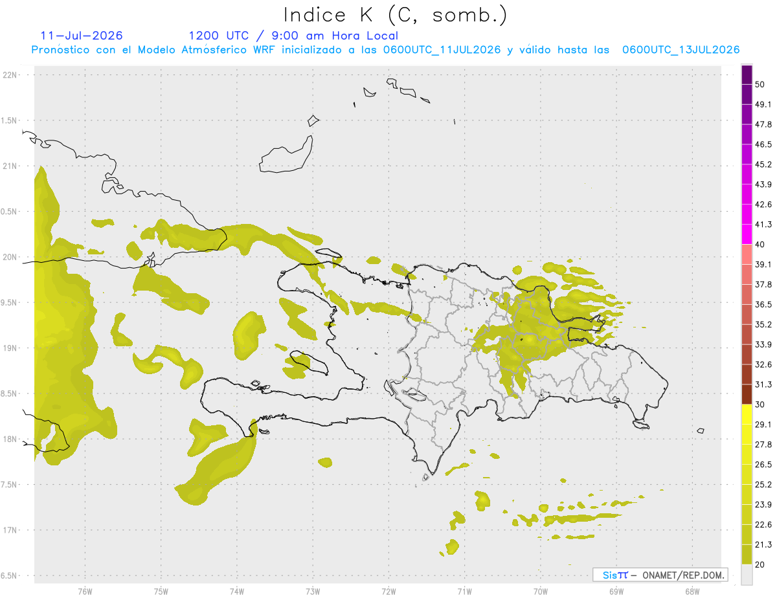This screenshot has width=777, height=600.
Task: Select the salmon swatch between 39.1 and 40
Action: [747, 254]
